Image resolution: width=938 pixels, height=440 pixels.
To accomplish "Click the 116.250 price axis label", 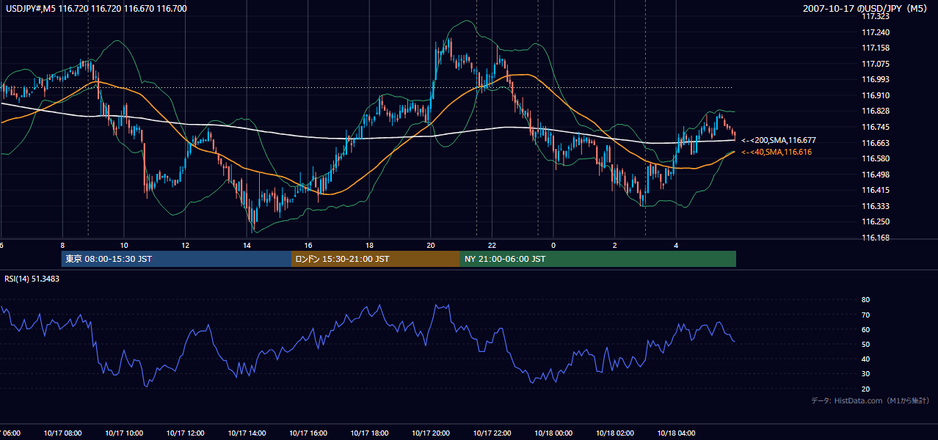I will [x=875, y=221].
